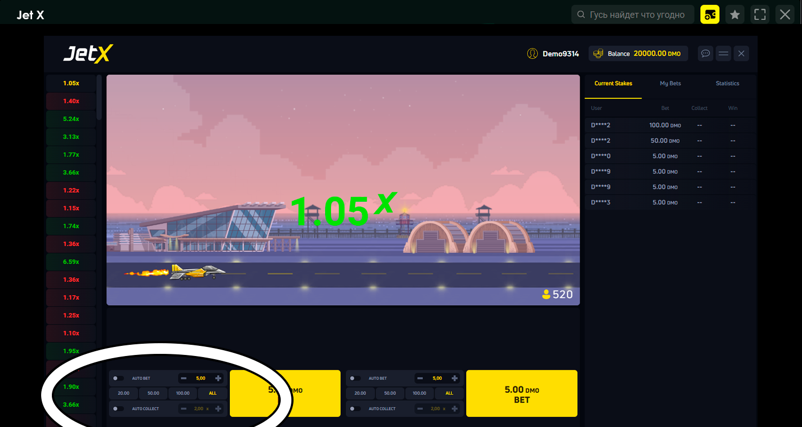
Task: Click the Balance 20000.00 DMO display
Action: [638, 53]
